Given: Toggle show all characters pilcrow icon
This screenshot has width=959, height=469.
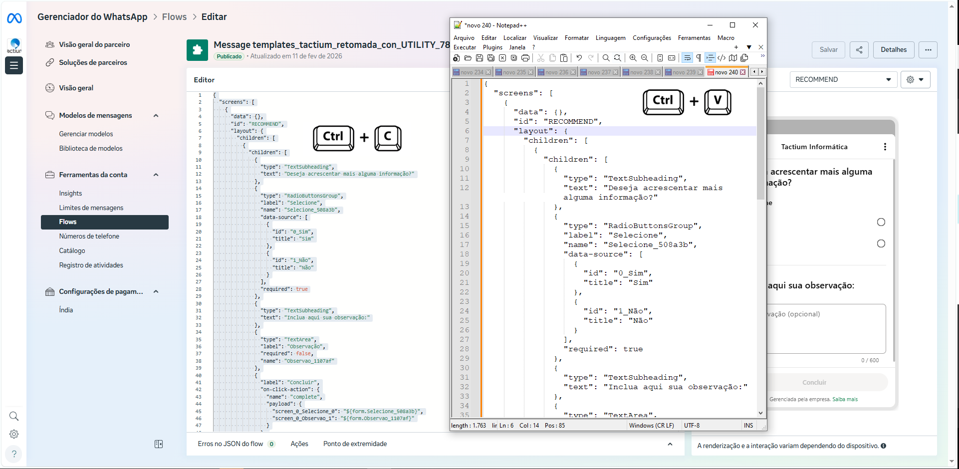Looking at the screenshot, I should [699, 58].
